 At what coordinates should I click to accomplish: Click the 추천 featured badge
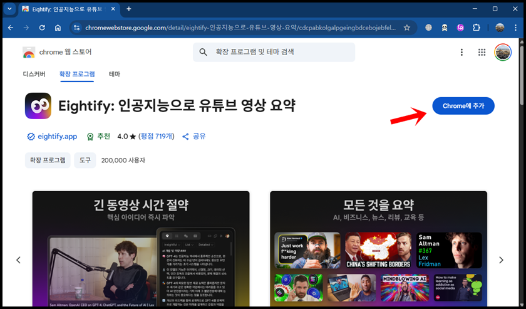98,137
